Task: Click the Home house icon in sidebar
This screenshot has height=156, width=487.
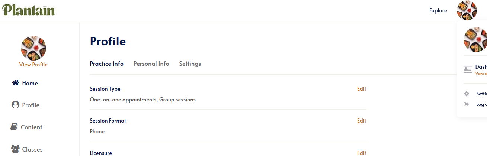Action: click(x=15, y=83)
